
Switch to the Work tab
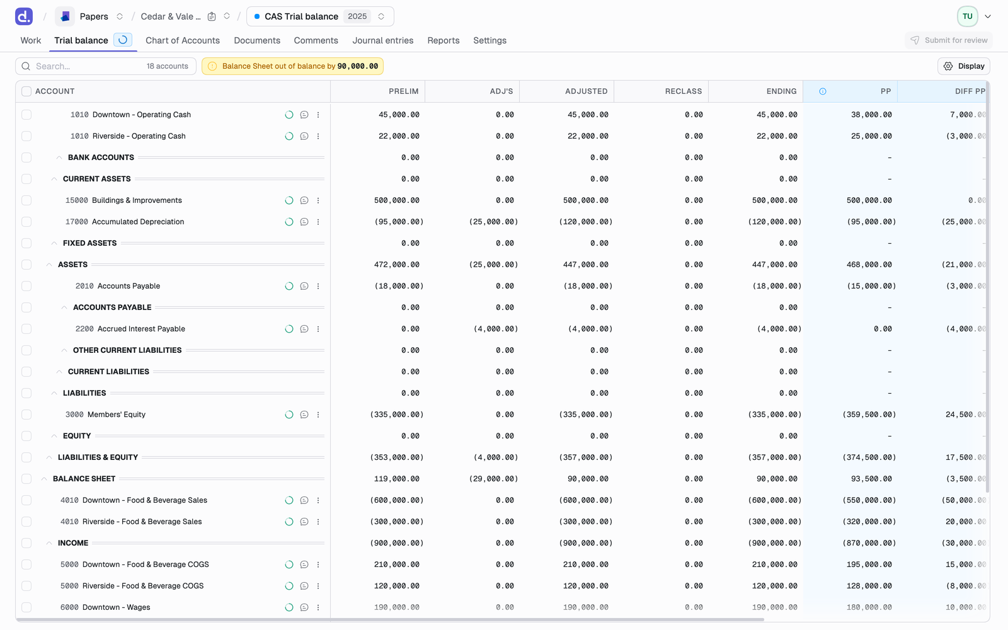(31, 40)
